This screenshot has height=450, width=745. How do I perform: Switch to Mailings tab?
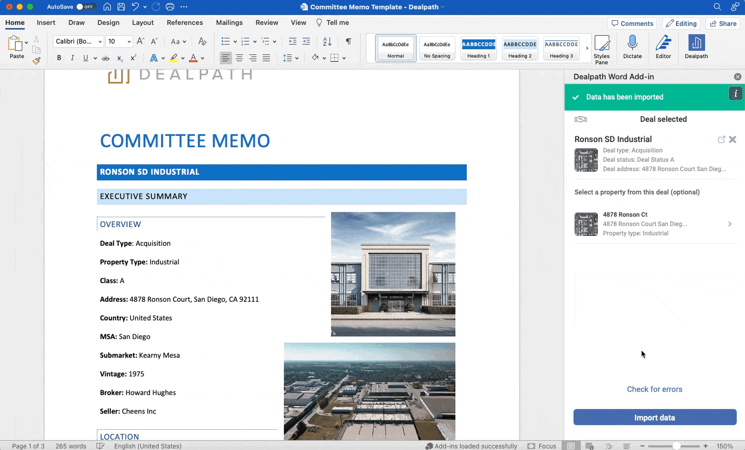pos(230,22)
